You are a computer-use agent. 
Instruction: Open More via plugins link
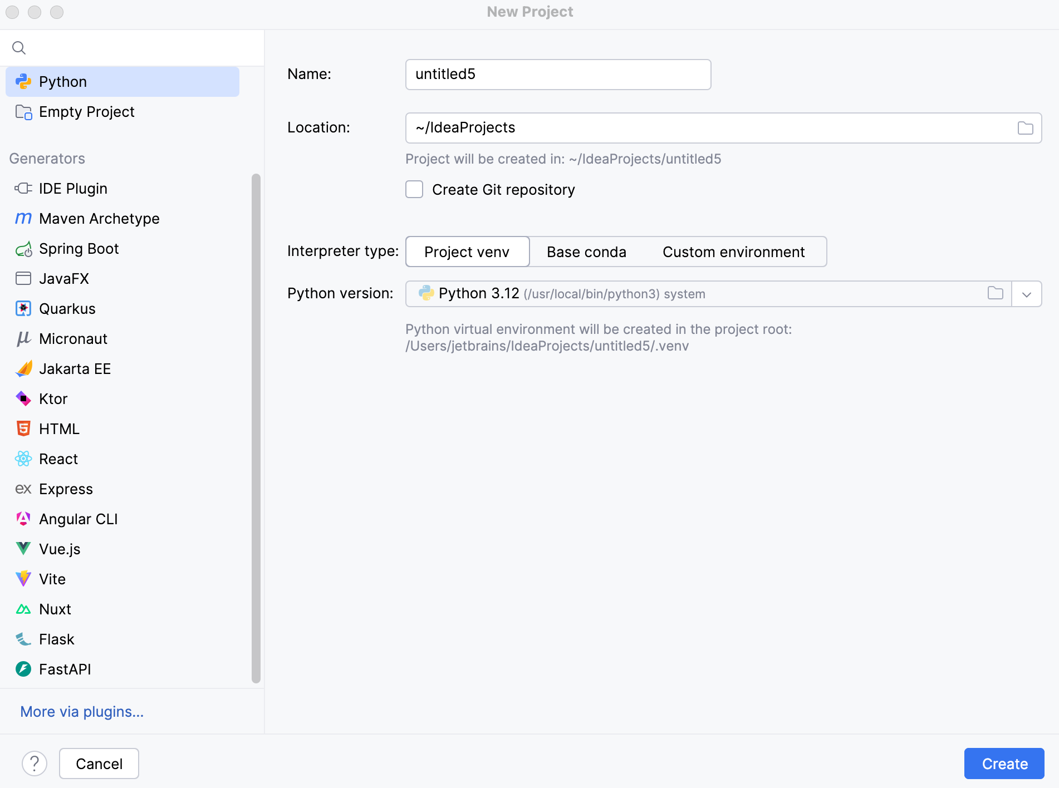click(81, 711)
